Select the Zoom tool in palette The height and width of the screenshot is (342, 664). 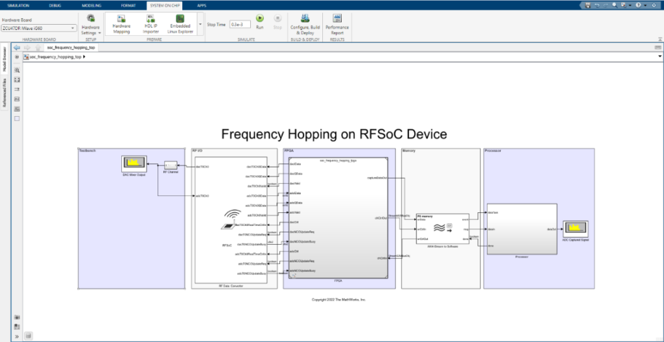click(17, 70)
